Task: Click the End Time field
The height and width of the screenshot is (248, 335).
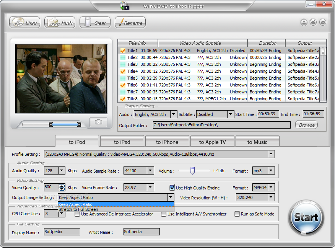Action: [314, 114]
